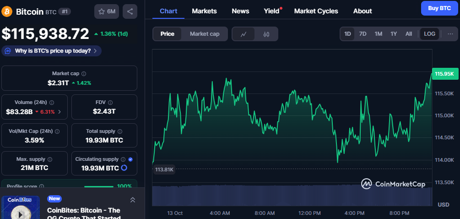Click the Max. supply info icon
The image size is (460, 219).
(50, 159)
